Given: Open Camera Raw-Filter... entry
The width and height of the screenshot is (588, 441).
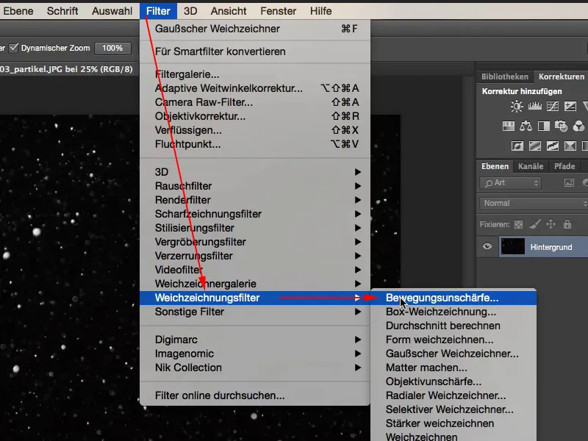Looking at the screenshot, I should [x=255, y=102].
